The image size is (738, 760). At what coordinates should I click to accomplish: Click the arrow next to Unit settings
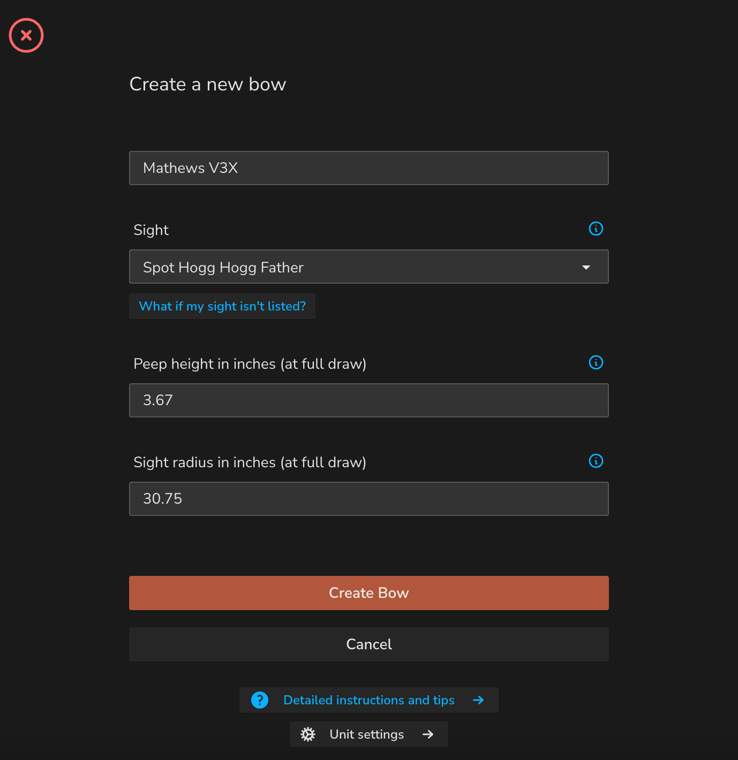(x=428, y=734)
